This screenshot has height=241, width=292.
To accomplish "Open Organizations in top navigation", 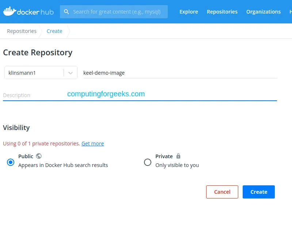I will (263, 12).
